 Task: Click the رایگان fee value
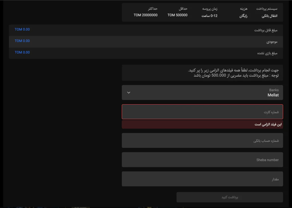point(243,16)
